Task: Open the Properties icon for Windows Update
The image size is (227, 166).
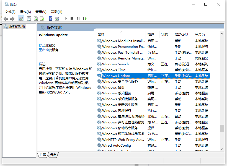Action: (x=29, y=18)
